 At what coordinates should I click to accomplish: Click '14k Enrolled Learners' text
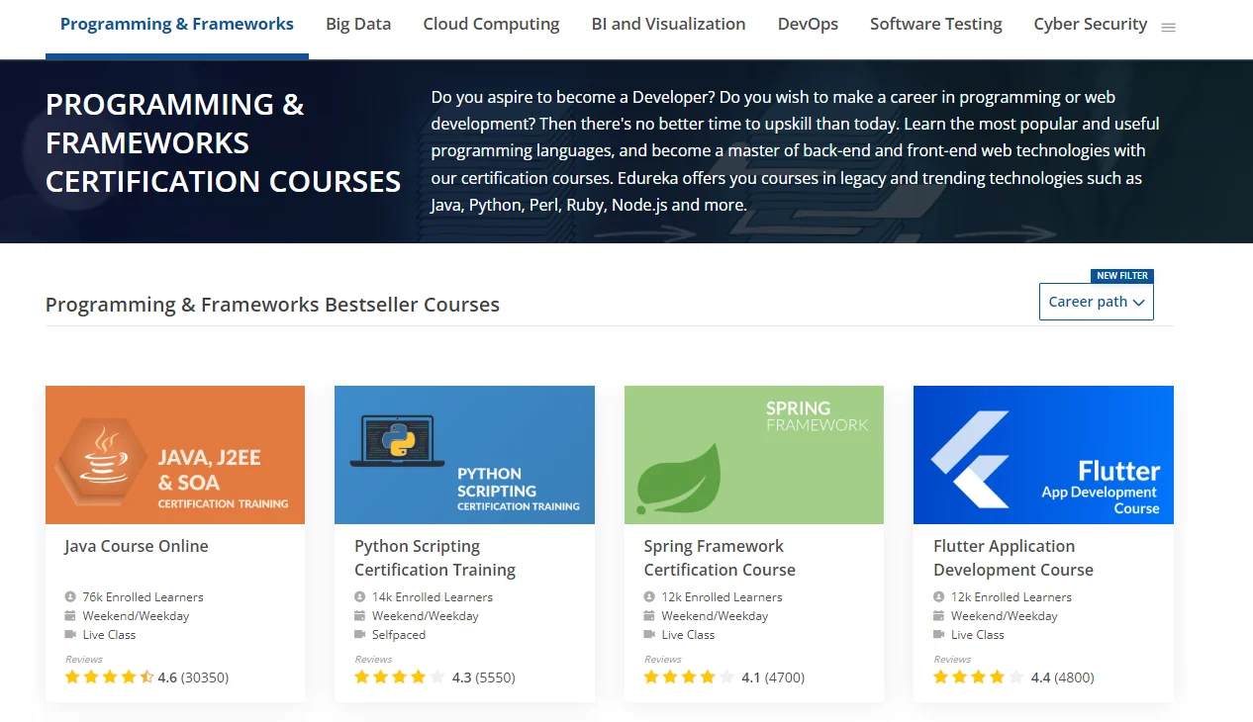click(x=433, y=597)
